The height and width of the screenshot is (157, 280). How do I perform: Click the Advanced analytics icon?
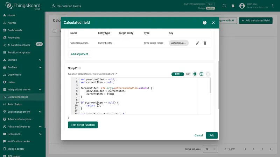coord(5,119)
